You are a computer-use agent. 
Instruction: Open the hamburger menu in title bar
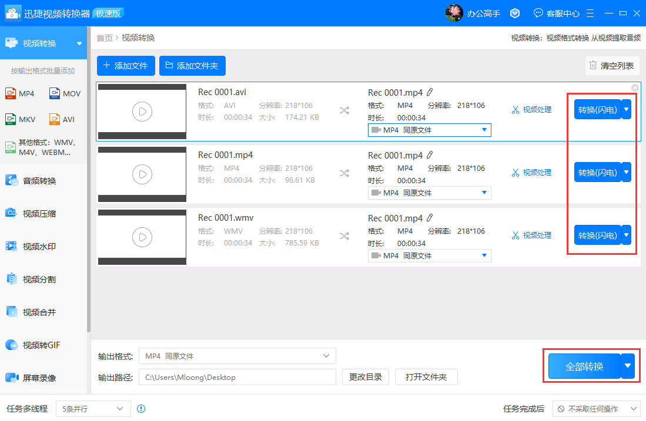[x=590, y=13]
